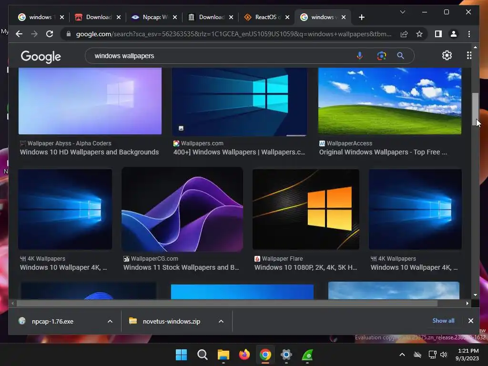488x366 pixels.
Task: Open the green hill Bliss wallpaper
Action: (390, 101)
